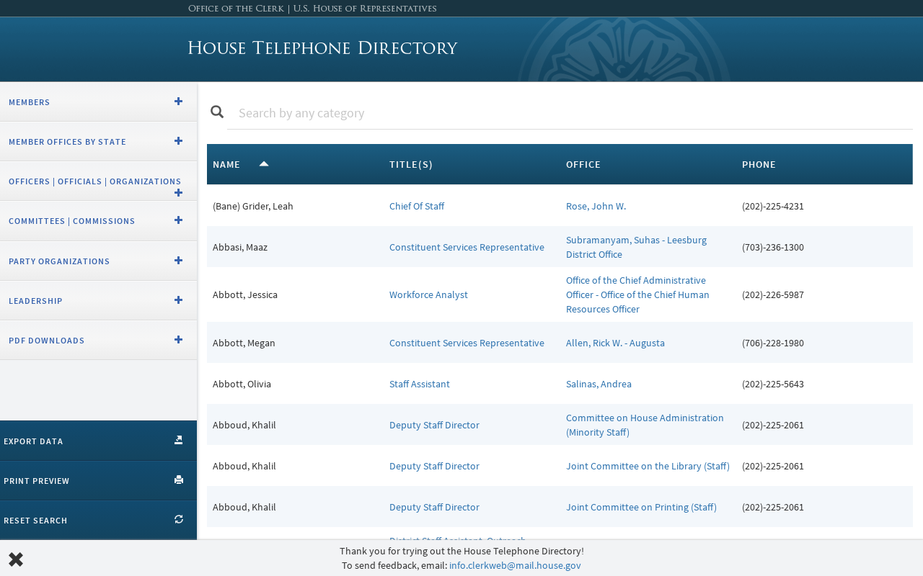Select the phone number (202)-225-5643
The height and width of the screenshot is (576, 923).
pos(773,384)
